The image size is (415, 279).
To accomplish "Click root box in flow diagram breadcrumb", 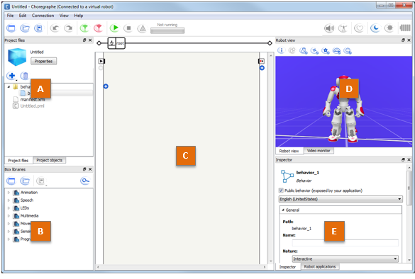I will point(116,43).
